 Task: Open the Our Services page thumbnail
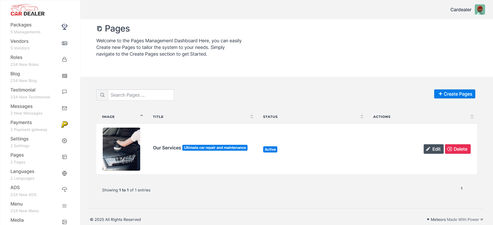[x=121, y=149]
